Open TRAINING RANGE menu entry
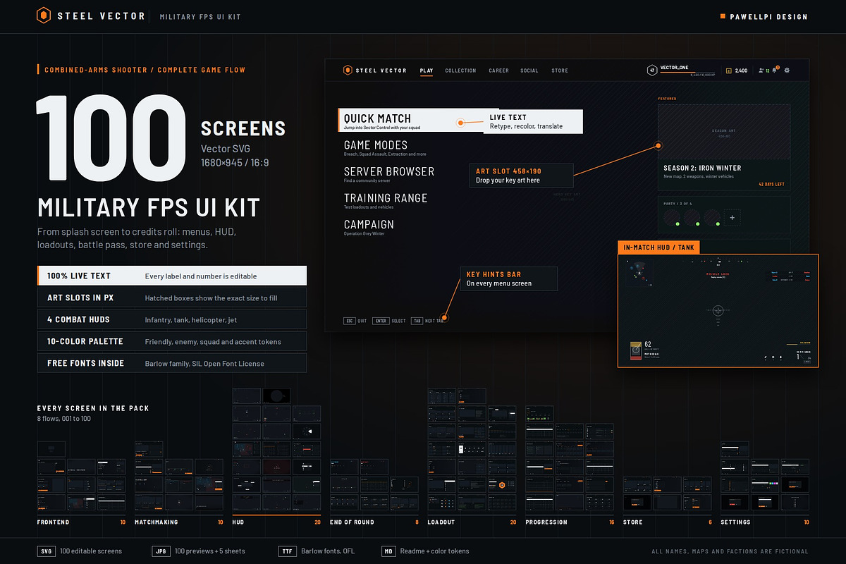 386,198
